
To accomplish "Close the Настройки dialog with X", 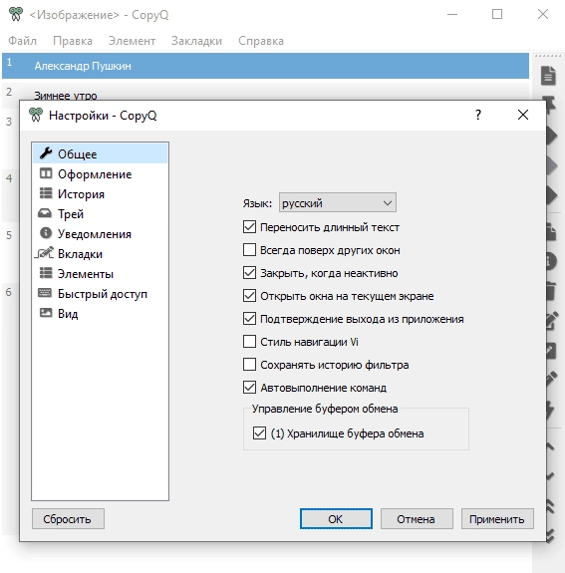I will [523, 115].
